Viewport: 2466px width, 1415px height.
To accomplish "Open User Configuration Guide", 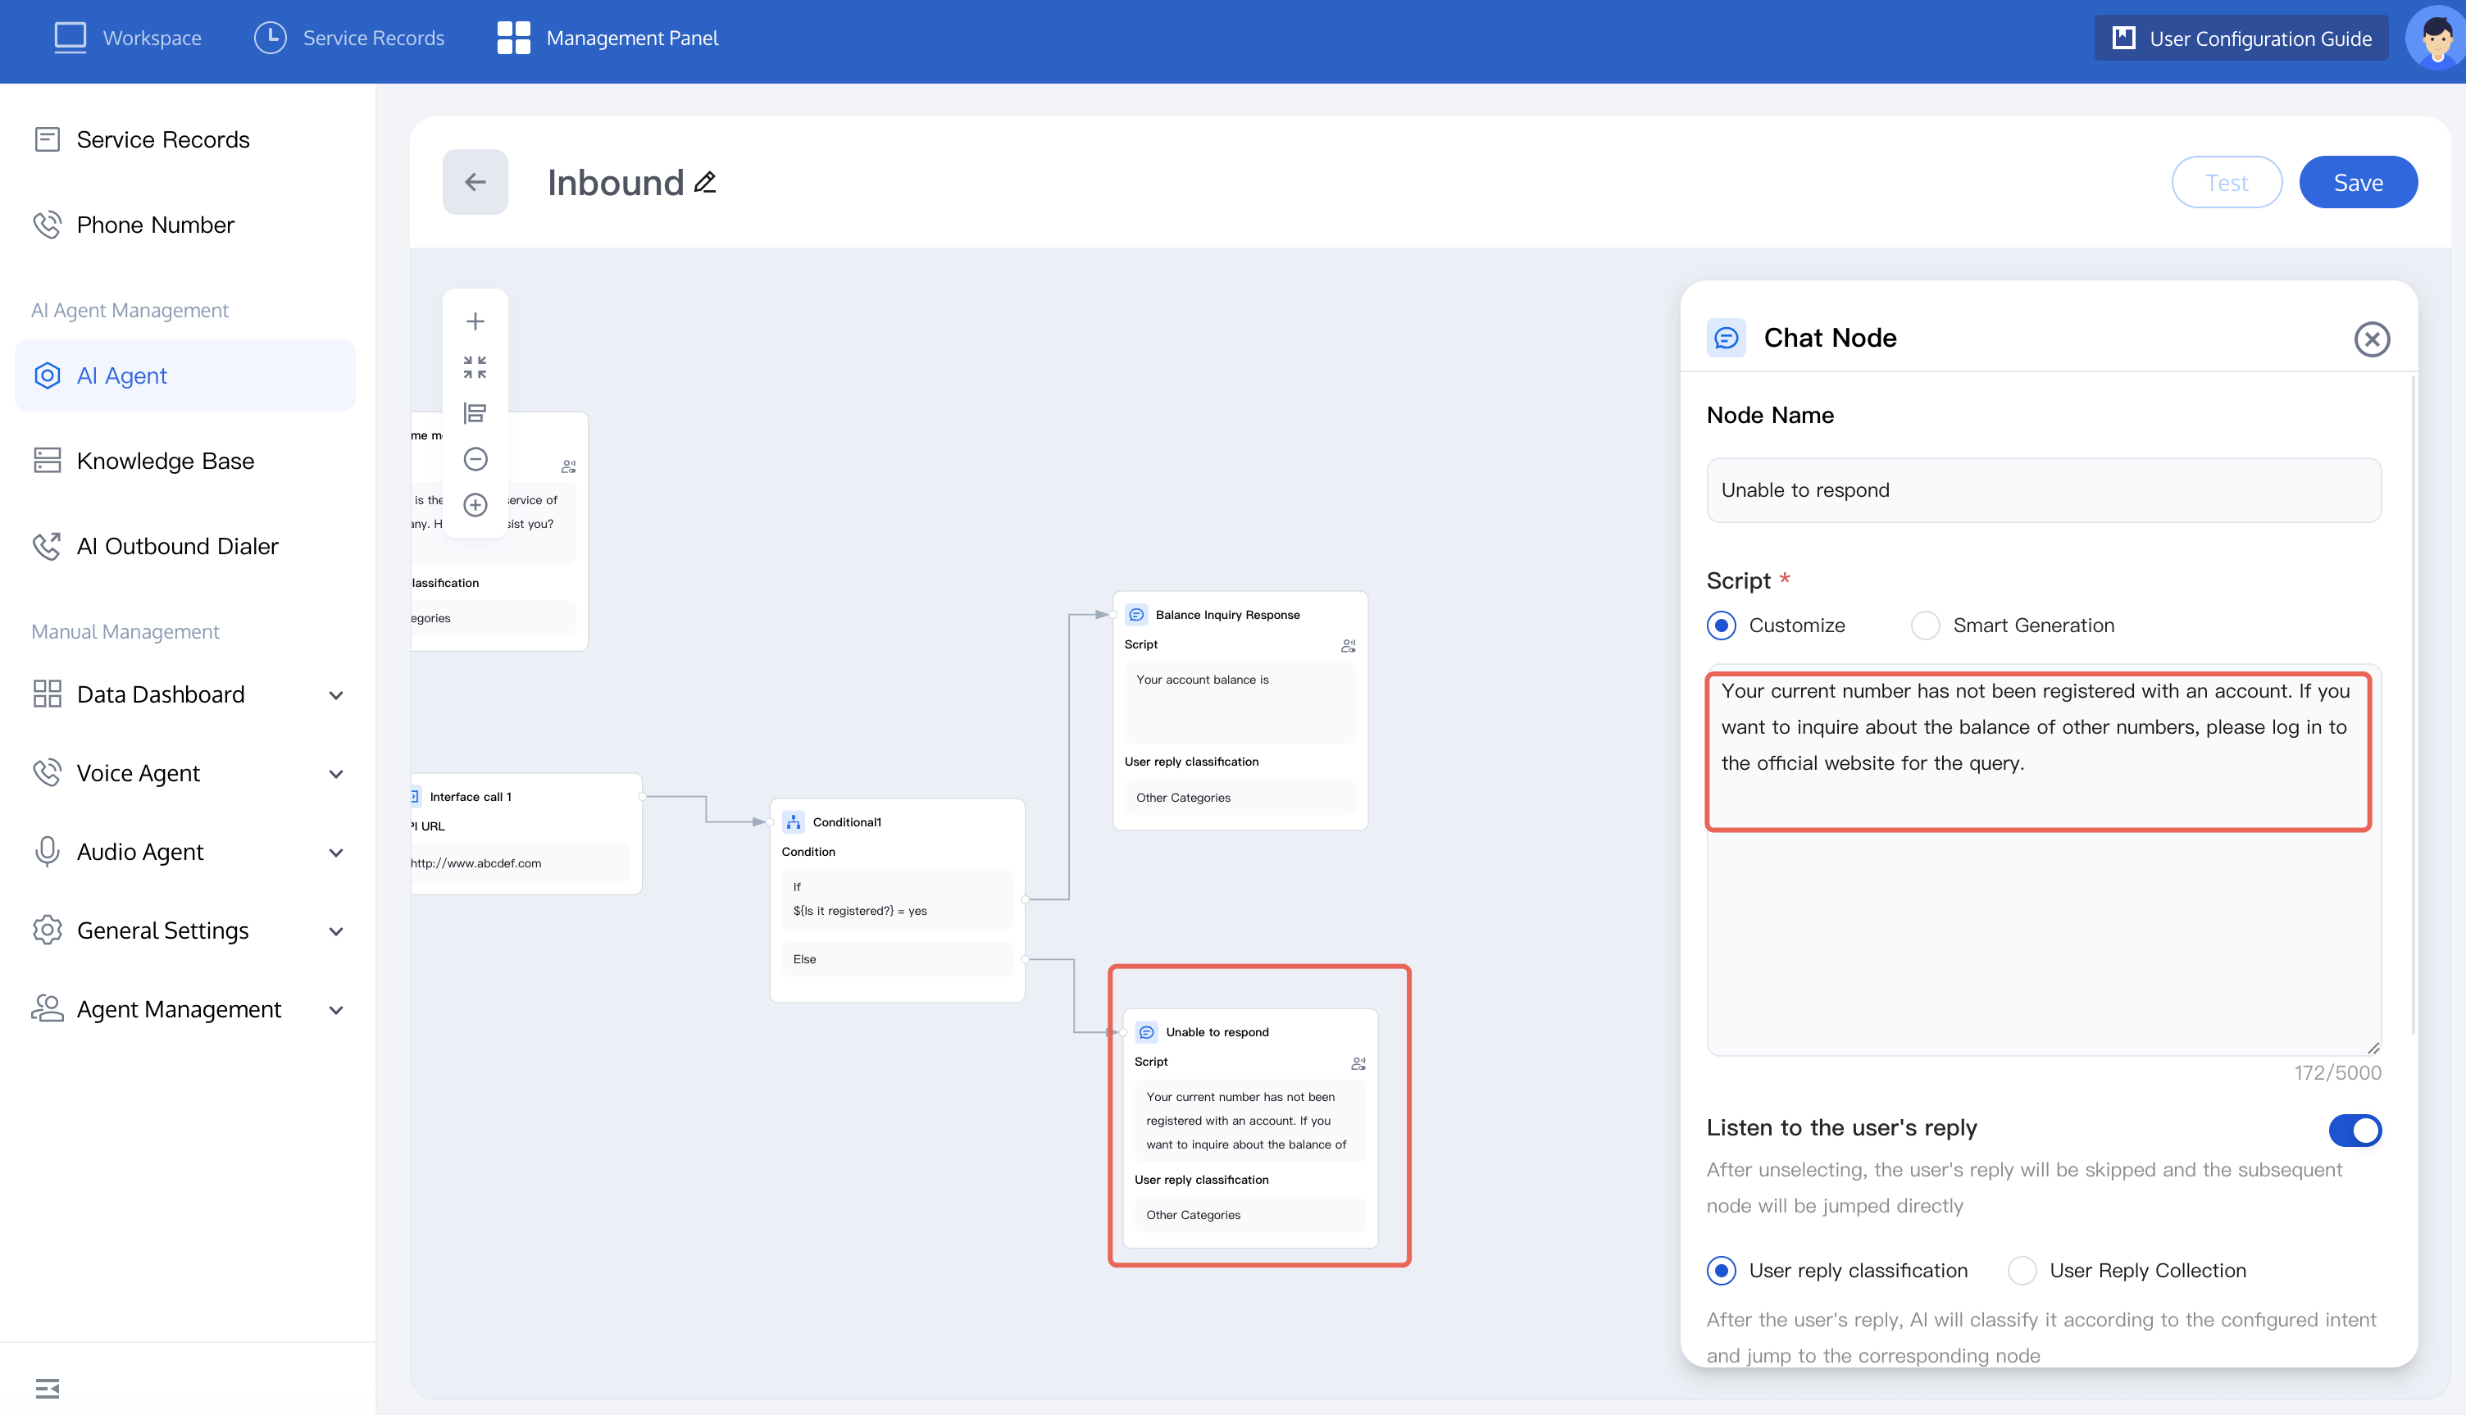I will coord(2241,38).
